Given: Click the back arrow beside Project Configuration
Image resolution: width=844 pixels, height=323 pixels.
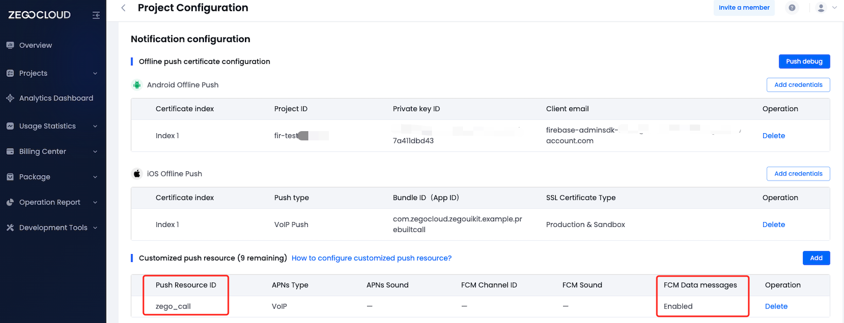Looking at the screenshot, I should [x=123, y=8].
